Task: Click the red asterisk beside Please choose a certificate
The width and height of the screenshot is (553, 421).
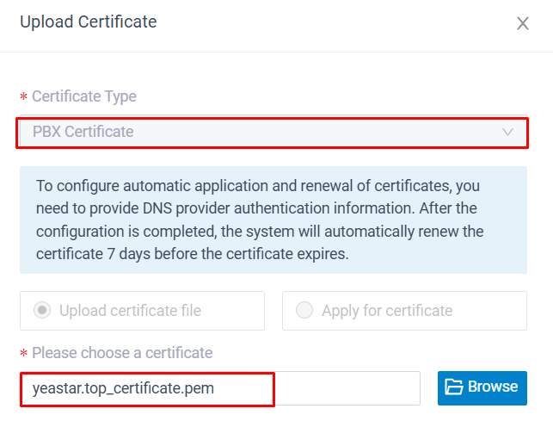Action: click(x=23, y=353)
